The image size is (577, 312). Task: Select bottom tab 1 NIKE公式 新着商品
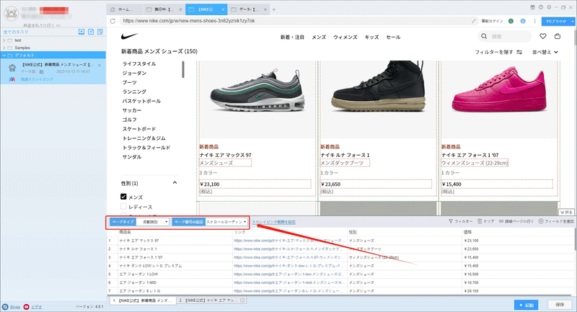point(143,300)
